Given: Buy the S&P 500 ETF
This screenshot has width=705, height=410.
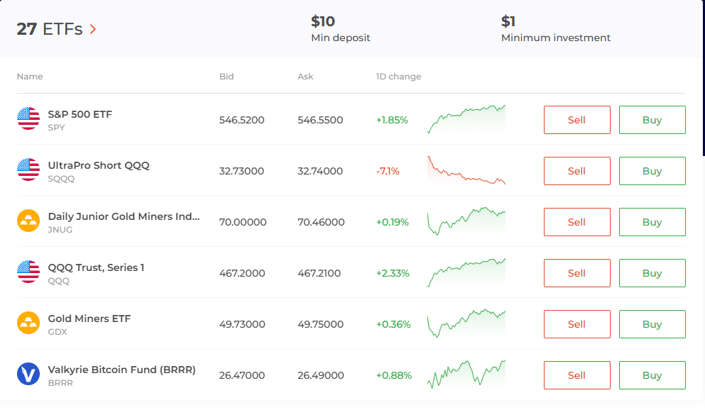Looking at the screenshot, I should (x=652, y=120).
